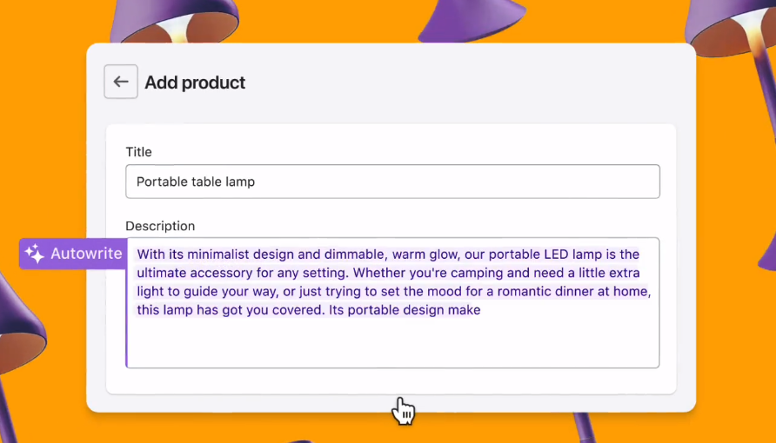Click the Autowrite sparkle stars icon

[35, 254]
